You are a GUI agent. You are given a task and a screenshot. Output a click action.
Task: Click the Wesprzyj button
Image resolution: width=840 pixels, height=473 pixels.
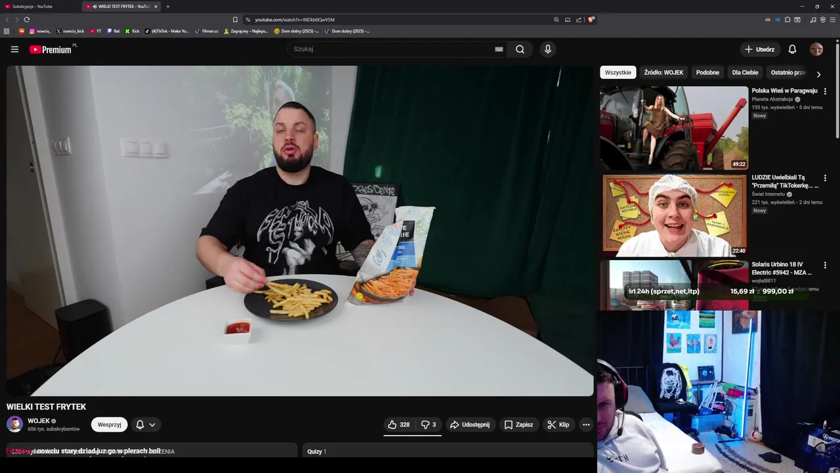[x=110, y=424]
